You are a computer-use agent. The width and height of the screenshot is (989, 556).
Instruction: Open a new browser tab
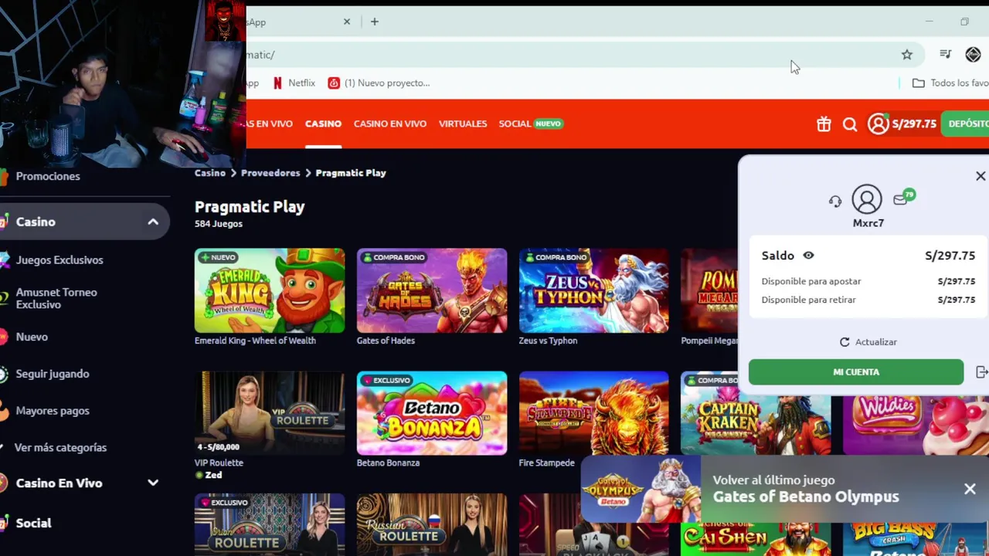pos(375,22)
